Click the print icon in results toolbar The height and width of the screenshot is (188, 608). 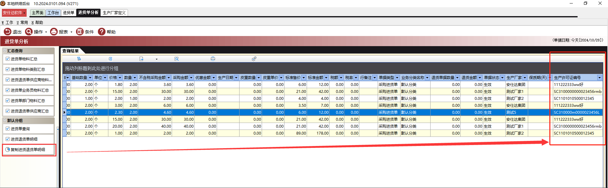[x=213, y=59]
